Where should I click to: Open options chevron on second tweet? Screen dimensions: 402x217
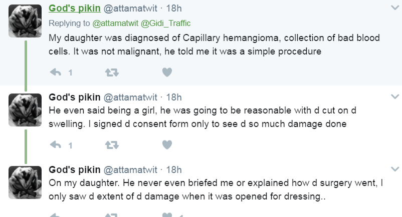(x=395, y=96)
